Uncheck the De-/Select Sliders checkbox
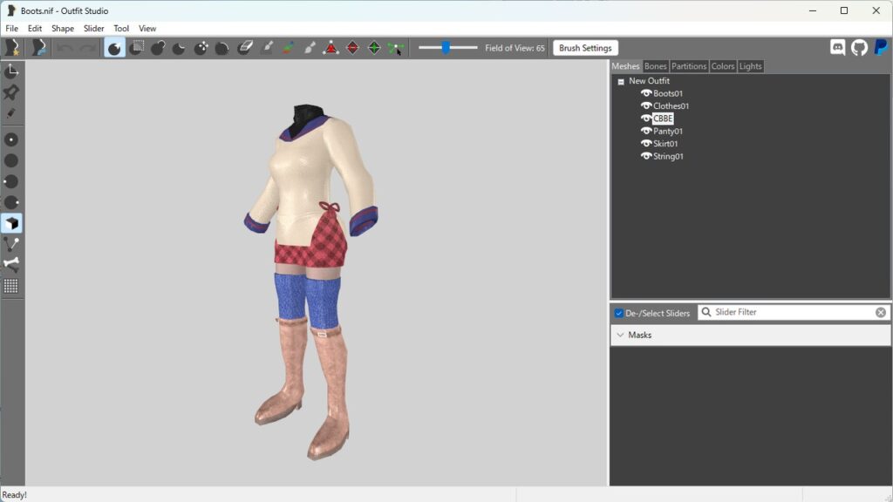The height and width of the screenshot is (502, 893). [618, 313]
